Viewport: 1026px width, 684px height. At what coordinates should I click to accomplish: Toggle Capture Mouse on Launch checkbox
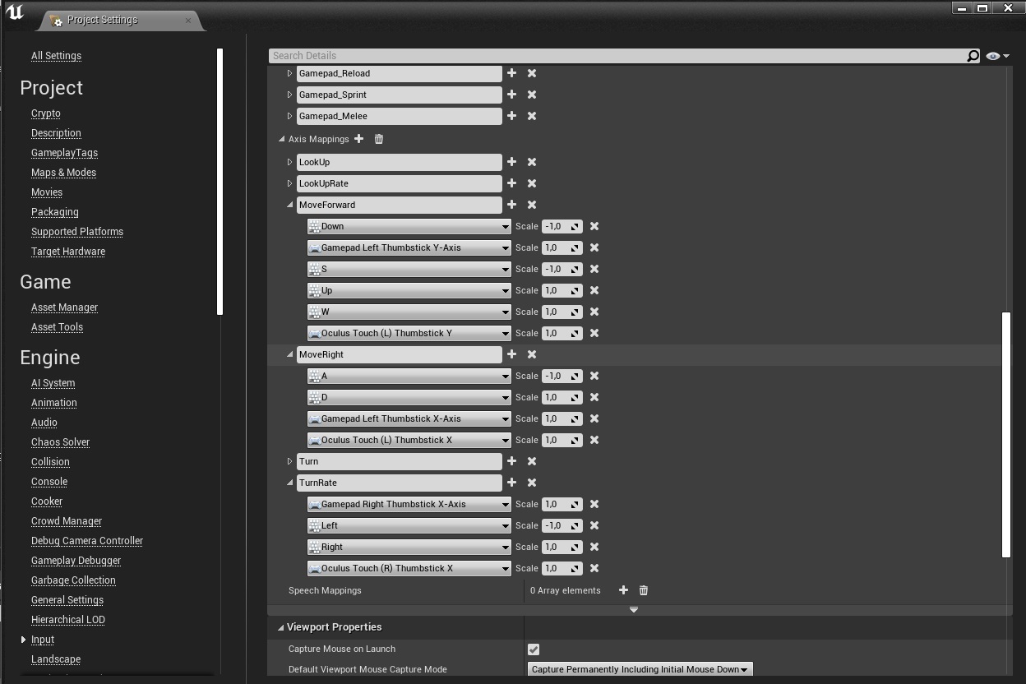point(534,649)
